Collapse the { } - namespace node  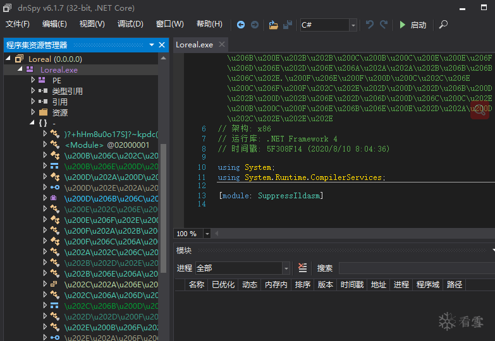(x=32, y=123)
